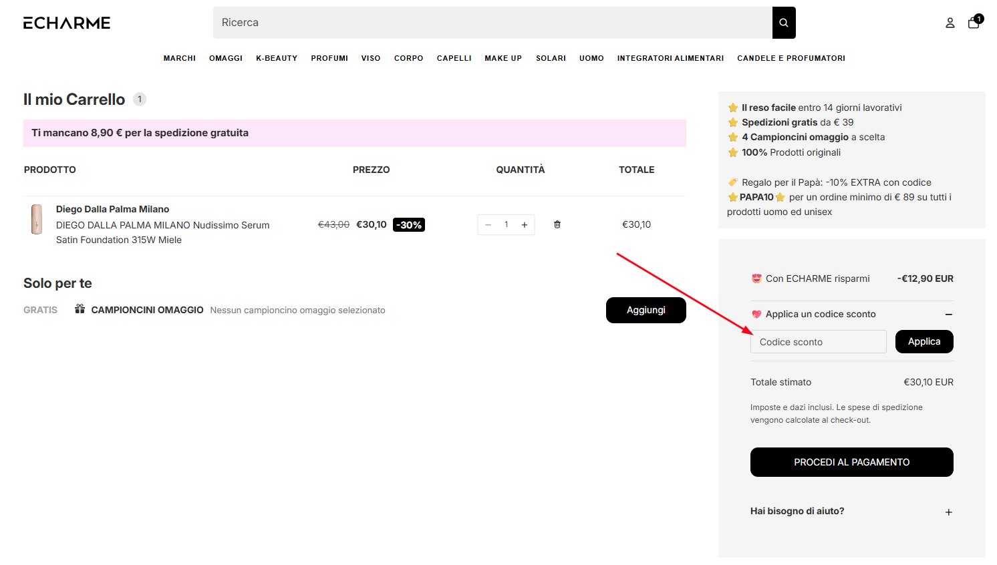The width and height of the screenshot is (997, 565).
Task: Click the Codice sconto input field
Action: pos(818,341)
